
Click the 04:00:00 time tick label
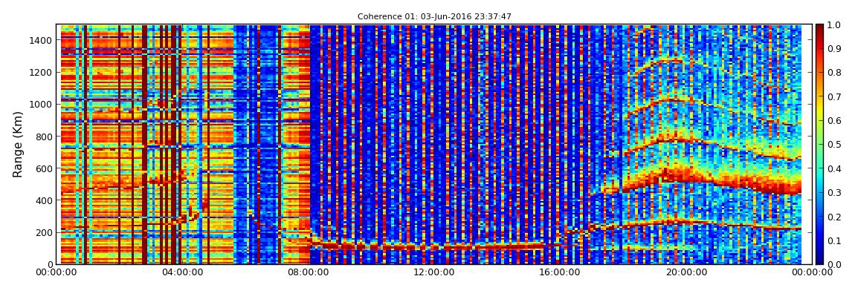click(184, 272)
